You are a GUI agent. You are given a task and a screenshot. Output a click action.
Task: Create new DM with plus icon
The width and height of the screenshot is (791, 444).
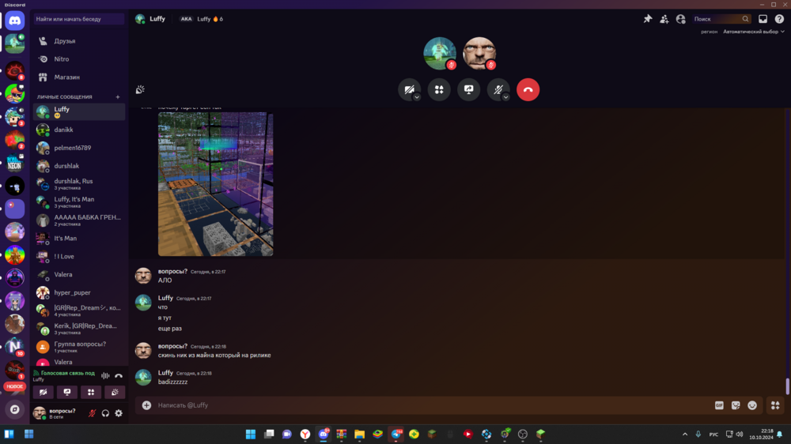[118, 96]
